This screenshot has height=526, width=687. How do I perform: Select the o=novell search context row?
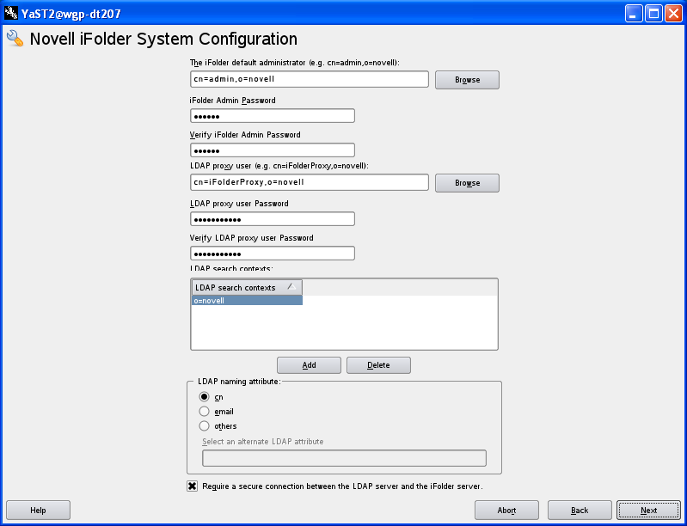[247, 301]
